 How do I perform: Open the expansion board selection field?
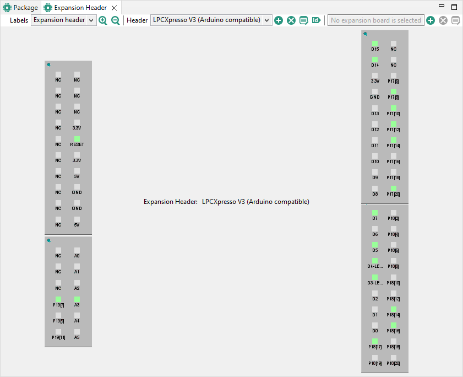375,20
